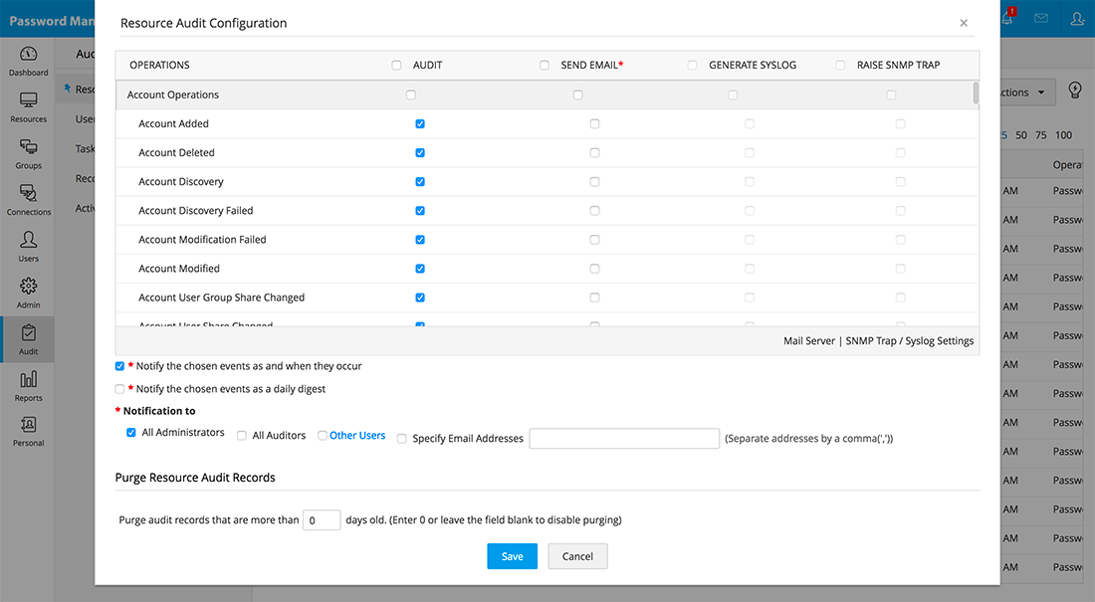
Task: Select daily digest notification checkbox
Action: pyautogui.click(x=120, y=389)
